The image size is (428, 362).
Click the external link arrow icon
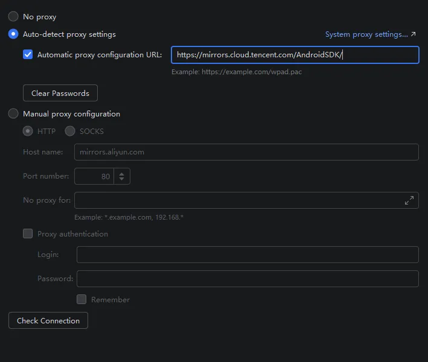tap(414, 34)
